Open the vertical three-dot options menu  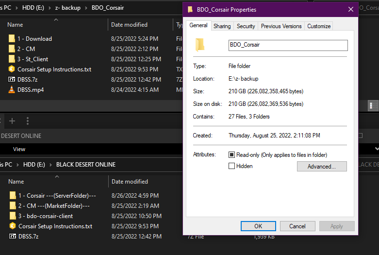pyautogui.click(x=28, y=121)
